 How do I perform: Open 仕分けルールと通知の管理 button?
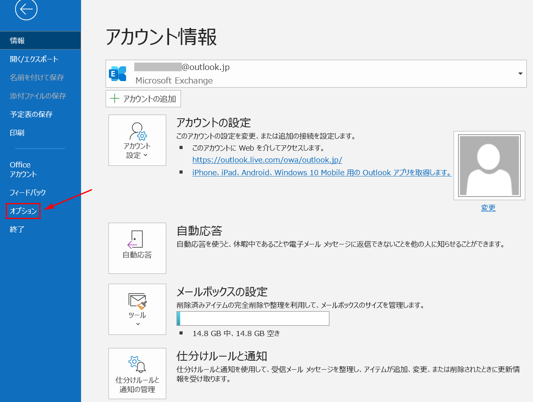coord(137,373)
